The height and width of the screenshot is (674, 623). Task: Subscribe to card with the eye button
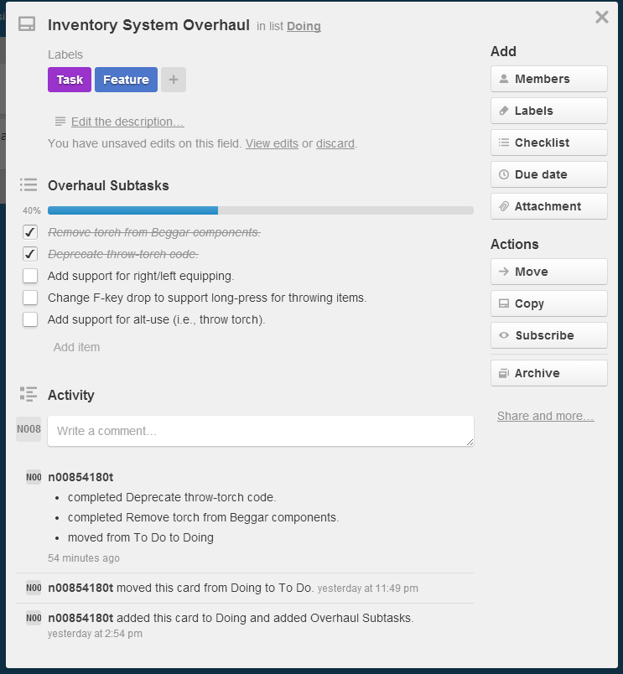[548, 335]
